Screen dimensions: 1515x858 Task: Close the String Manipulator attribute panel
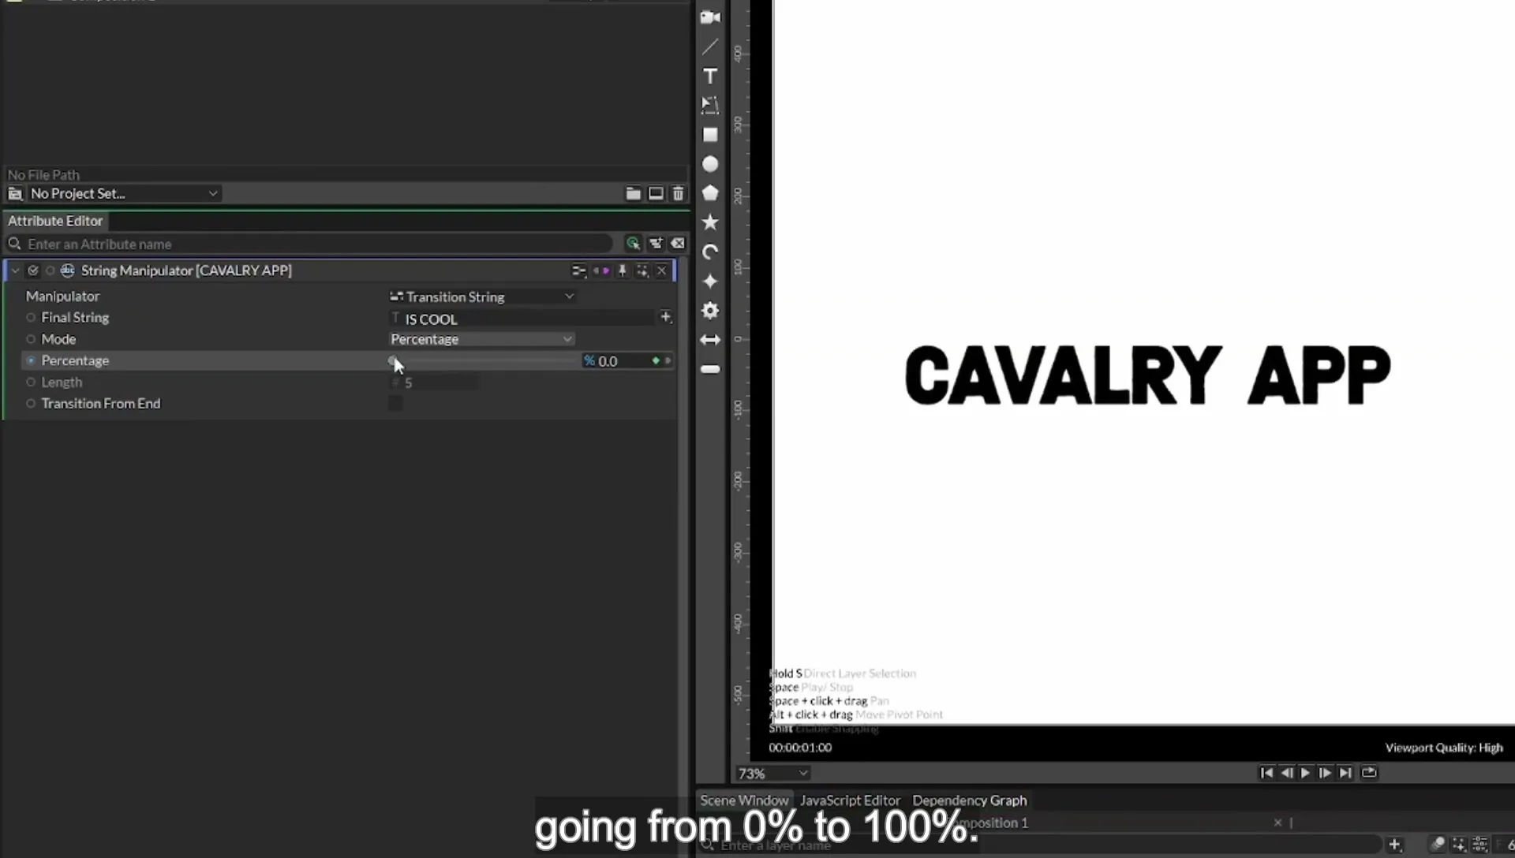pos(661,270)
